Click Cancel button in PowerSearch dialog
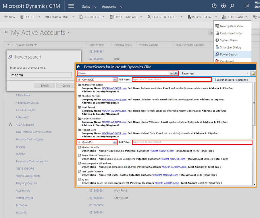This screenshot has width=260, height=218. tap(66, 85)
